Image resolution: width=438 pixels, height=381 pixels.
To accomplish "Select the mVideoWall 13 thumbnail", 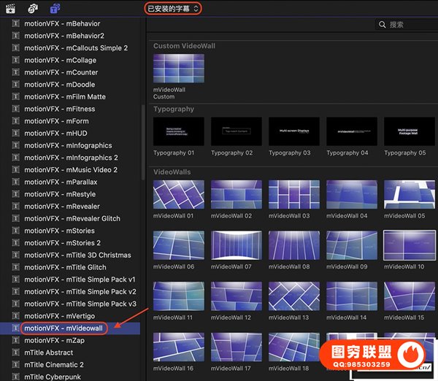I will click(294, 297).
